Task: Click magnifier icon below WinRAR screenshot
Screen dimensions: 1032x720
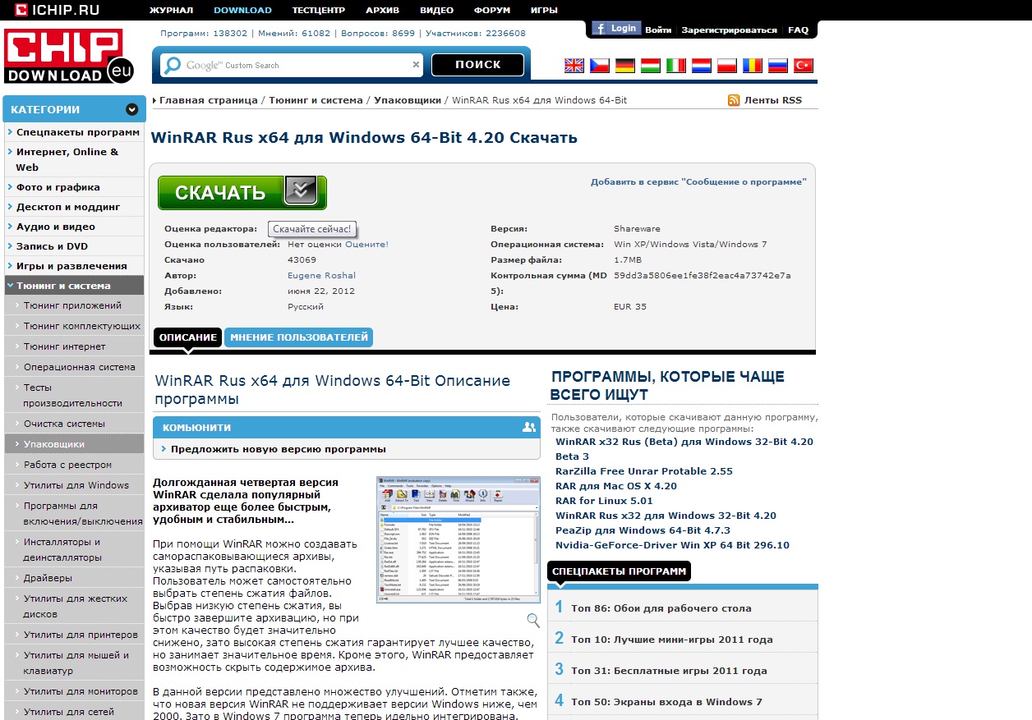Action: click(533, 620)
